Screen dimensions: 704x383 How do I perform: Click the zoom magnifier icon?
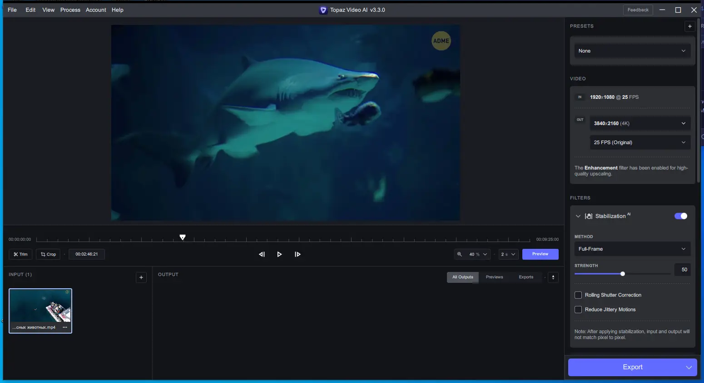(x=459, y=254)
